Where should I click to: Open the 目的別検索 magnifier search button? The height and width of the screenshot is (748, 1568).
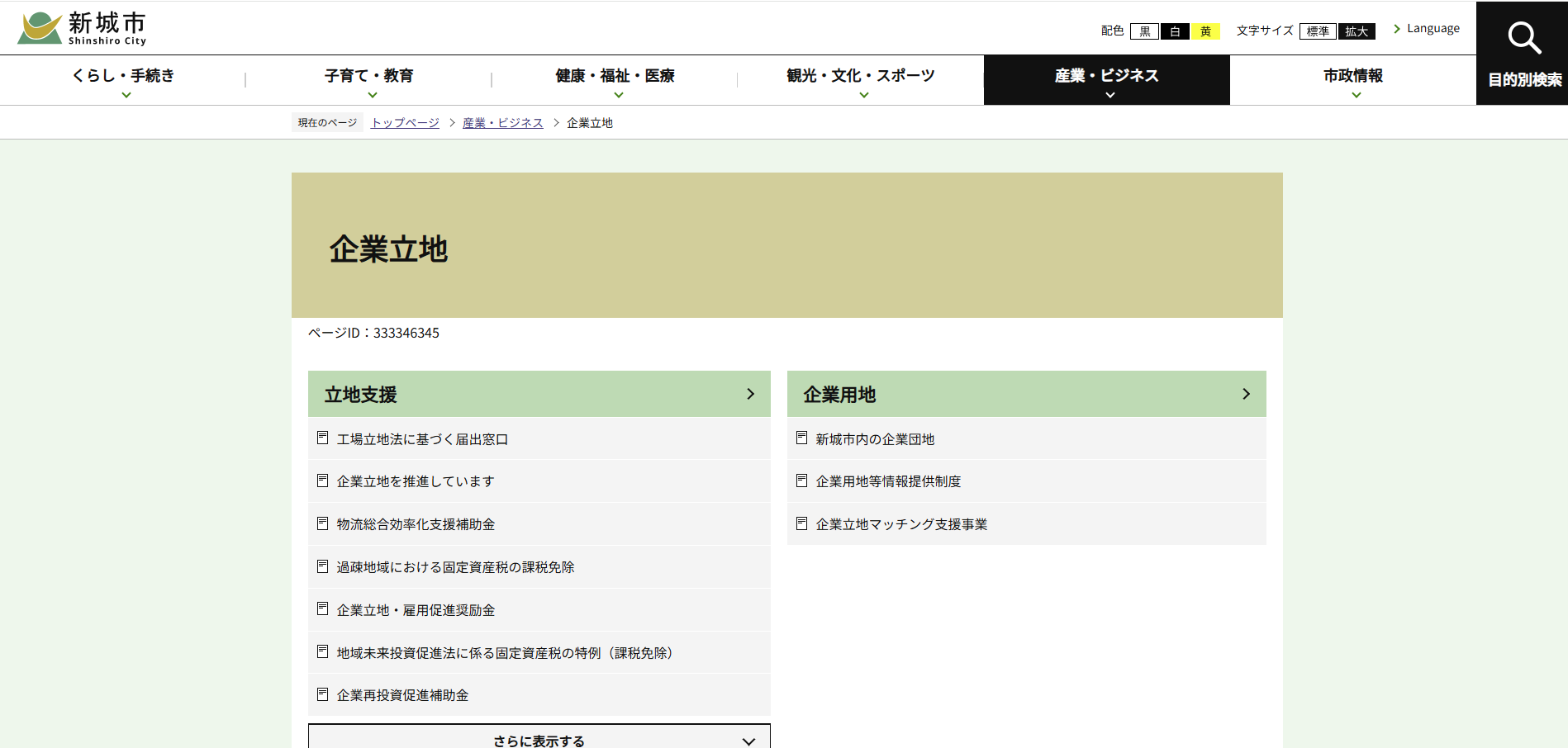[1522, 53]
